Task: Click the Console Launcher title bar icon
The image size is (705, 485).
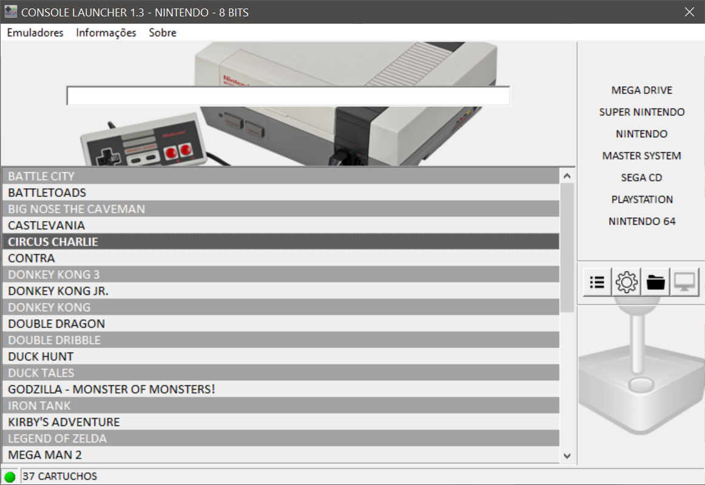Action: pos(10,12)
